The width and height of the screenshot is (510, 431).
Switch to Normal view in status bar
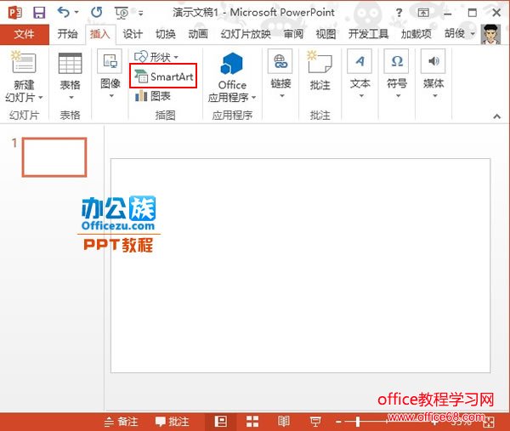(221, 422)
